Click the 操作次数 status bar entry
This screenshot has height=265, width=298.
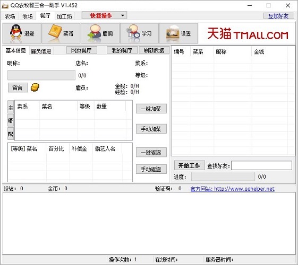point(130,260)
